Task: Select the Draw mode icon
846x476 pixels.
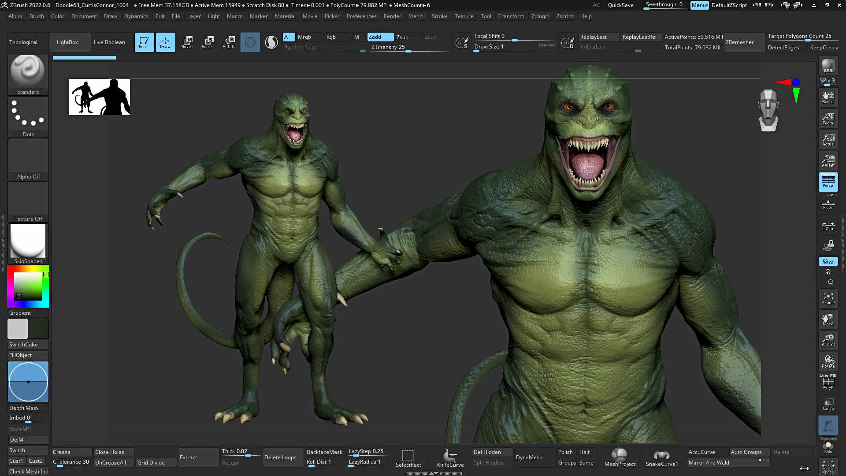Action: pyautogui.click(x=165, y=42)
